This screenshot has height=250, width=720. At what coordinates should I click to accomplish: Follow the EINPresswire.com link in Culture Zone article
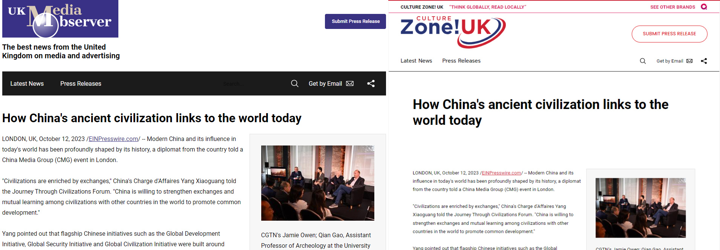(x=501, y=173)
